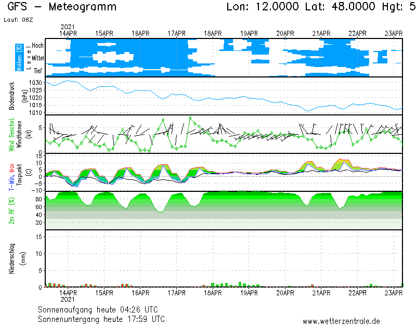
Task: Click the Tief cloud level label
Action: coord(38,71)
